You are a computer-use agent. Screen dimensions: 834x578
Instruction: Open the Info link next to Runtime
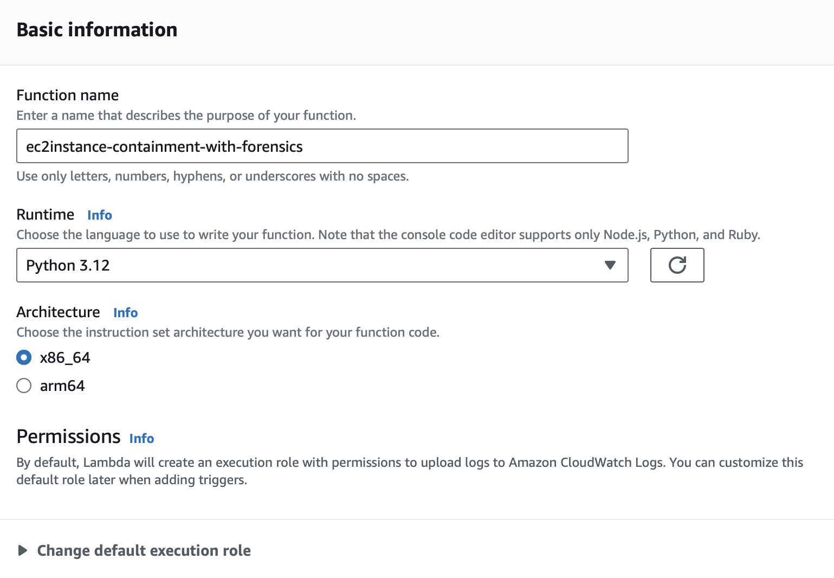pos(100,215)
